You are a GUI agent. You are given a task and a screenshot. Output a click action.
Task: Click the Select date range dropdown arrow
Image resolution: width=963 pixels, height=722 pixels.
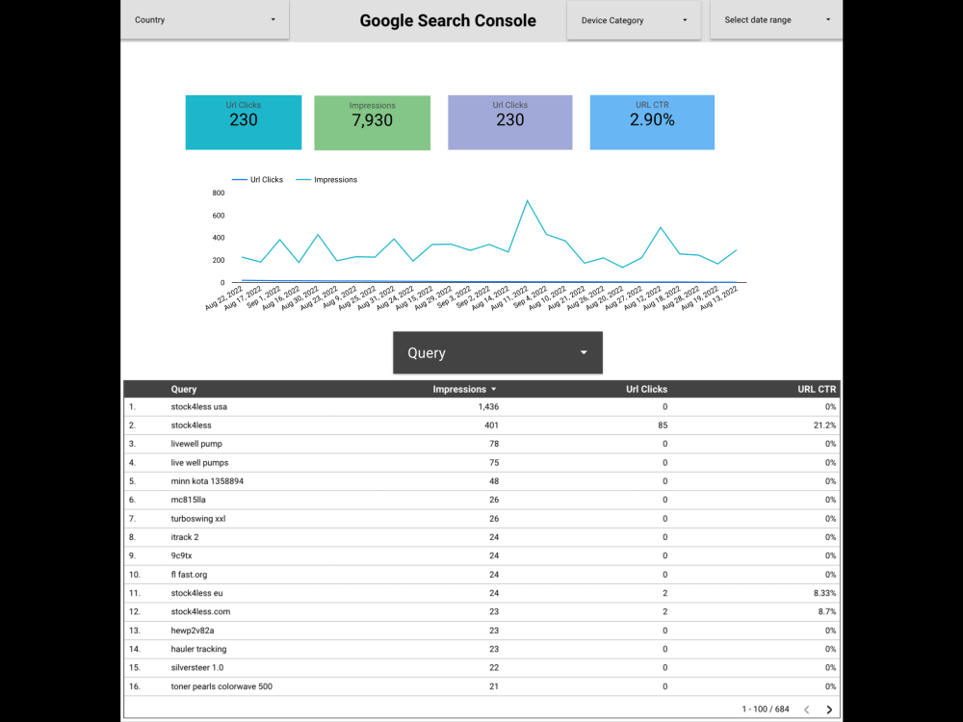826,19
